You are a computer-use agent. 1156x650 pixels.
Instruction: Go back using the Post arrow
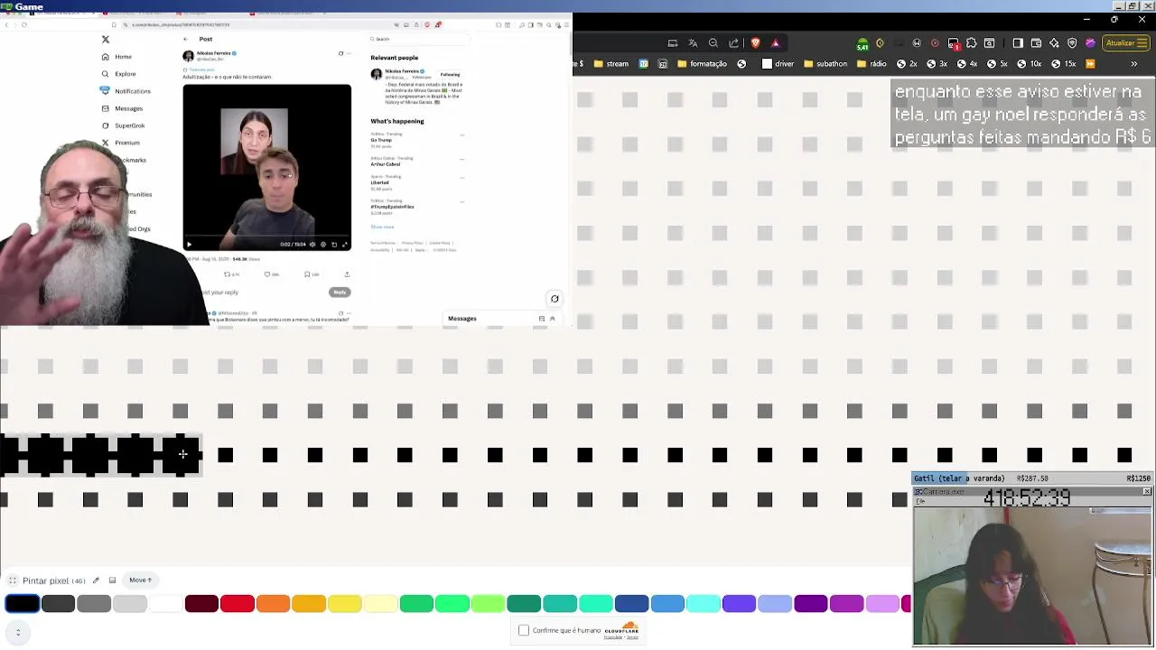coord(185,39)
